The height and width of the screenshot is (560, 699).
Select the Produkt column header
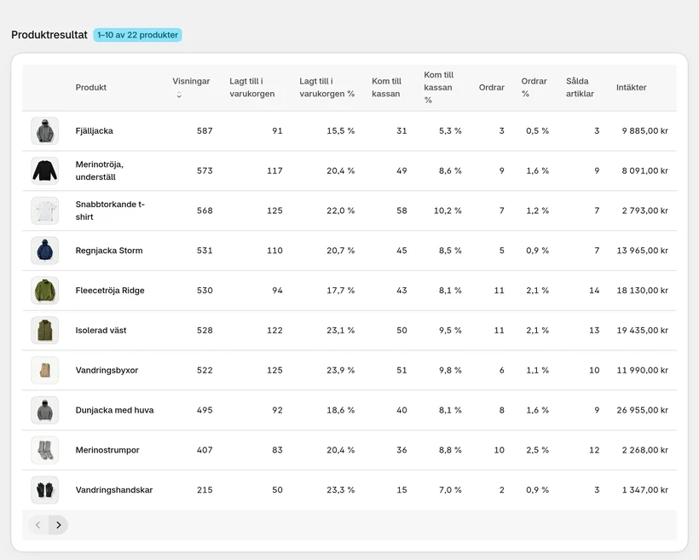point(91,88)
